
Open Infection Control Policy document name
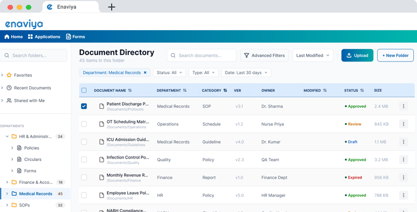pyautogui.click(x=128, y=158)
